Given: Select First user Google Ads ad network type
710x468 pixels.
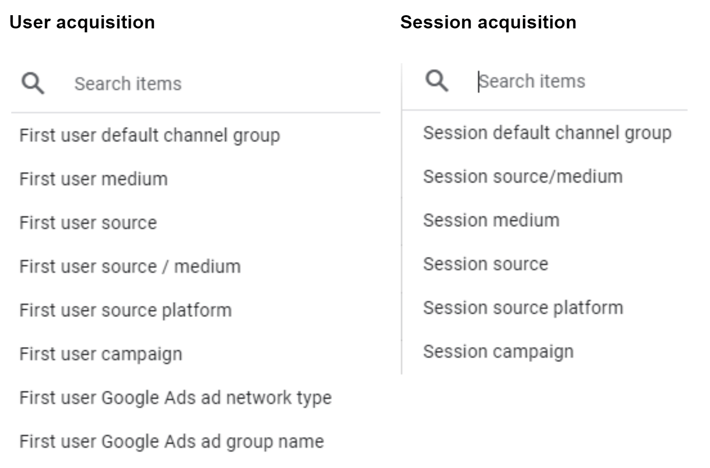Looking at the screenshot, I should click(x=175, y=398).
